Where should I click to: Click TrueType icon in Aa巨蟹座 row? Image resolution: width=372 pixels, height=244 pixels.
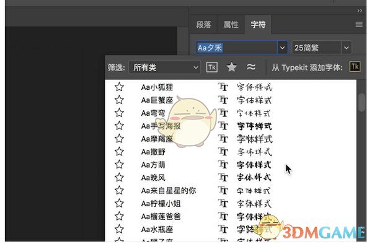[x=223, y=100]
